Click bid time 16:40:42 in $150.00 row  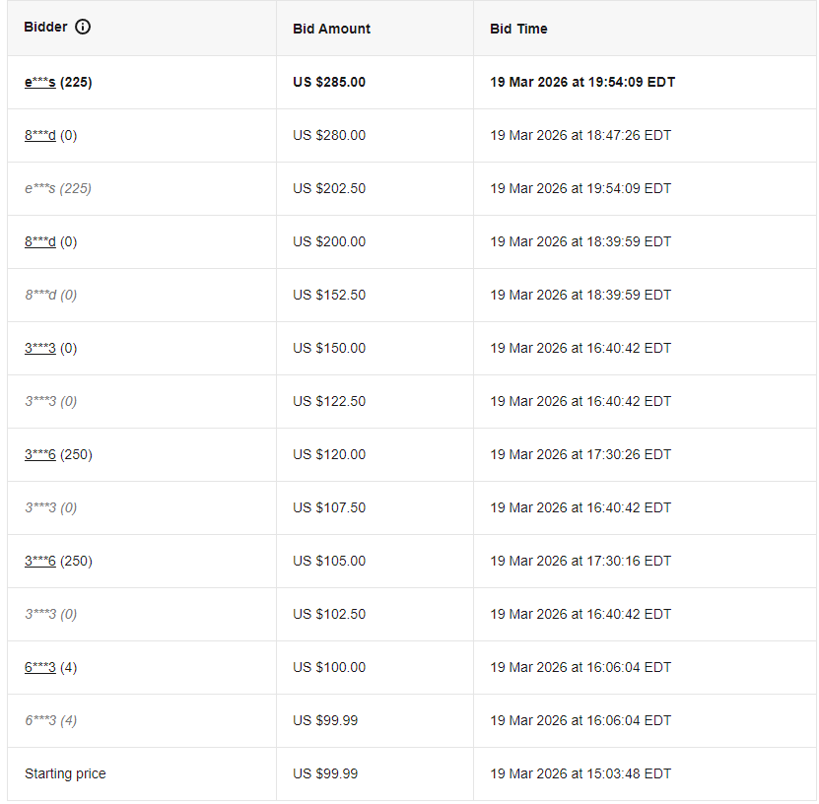click(x=580, y=348)
